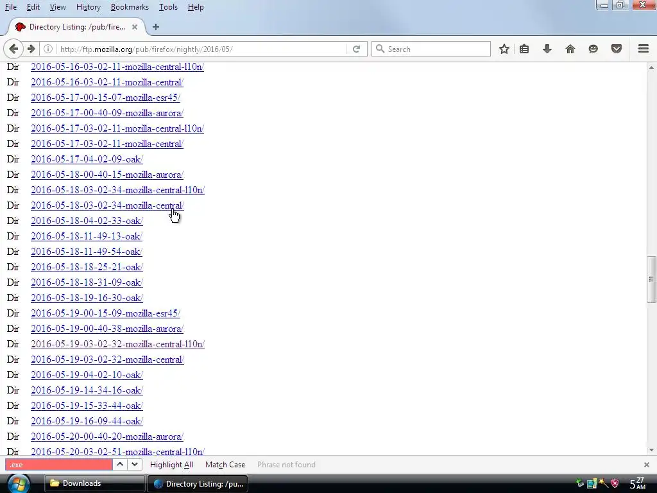Open the File menu
The height and width of the screenshot is (493, 657).
[x=11, y=7]
